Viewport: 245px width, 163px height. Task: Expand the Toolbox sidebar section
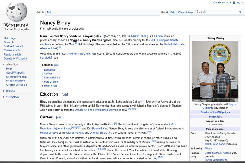click(x=4, y=91)
